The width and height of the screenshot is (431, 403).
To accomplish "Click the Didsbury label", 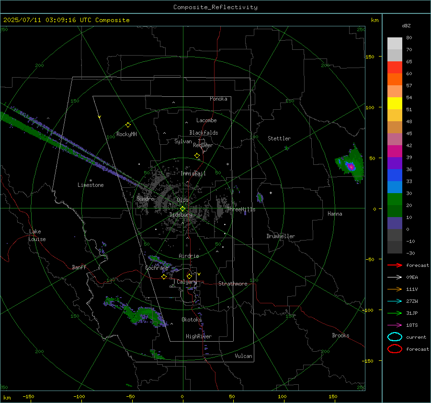I will coord(181,215).
